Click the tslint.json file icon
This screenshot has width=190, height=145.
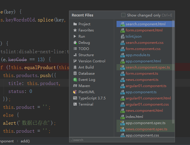[x=123, y=36]
